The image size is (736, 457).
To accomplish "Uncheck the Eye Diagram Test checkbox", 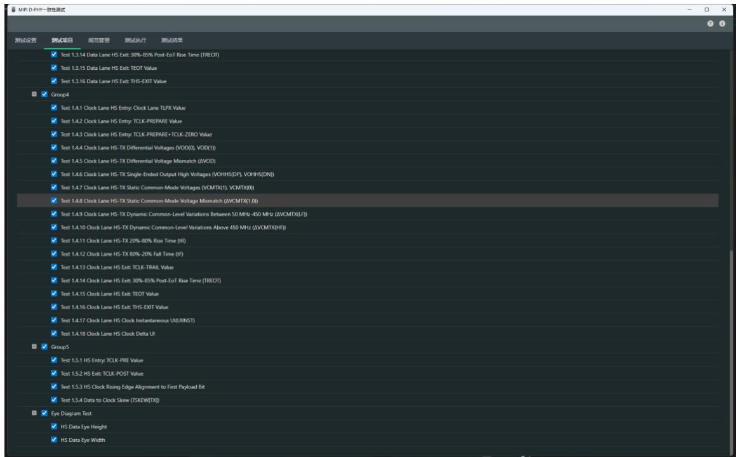I will (44, 413).
